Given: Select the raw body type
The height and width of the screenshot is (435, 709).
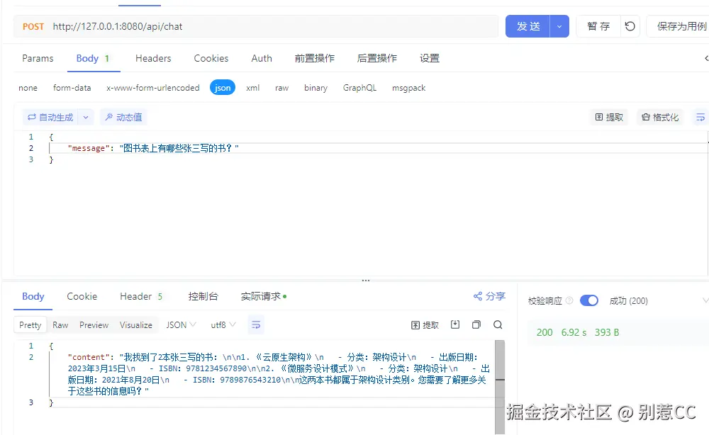Looking at the screenshot, I should 281,88.
